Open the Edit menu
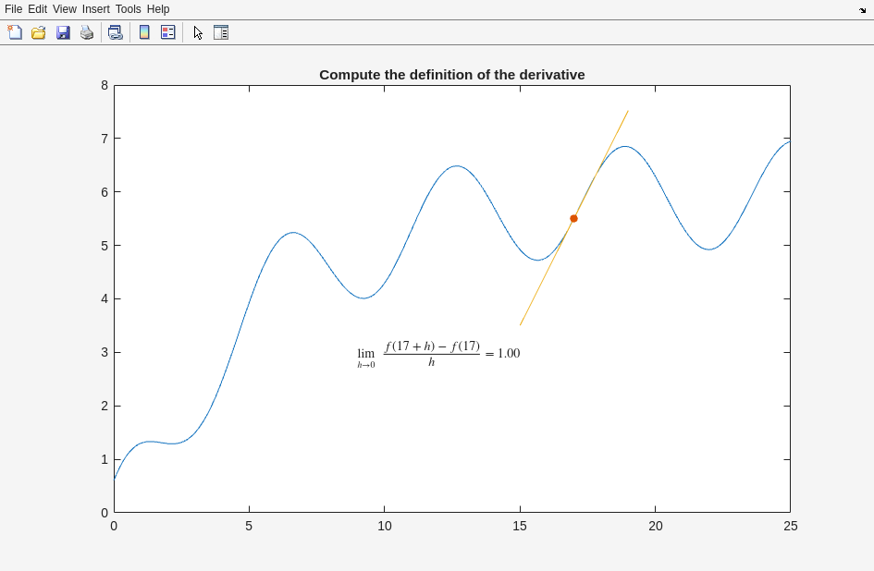874x571 pixels. click(37, 9)
